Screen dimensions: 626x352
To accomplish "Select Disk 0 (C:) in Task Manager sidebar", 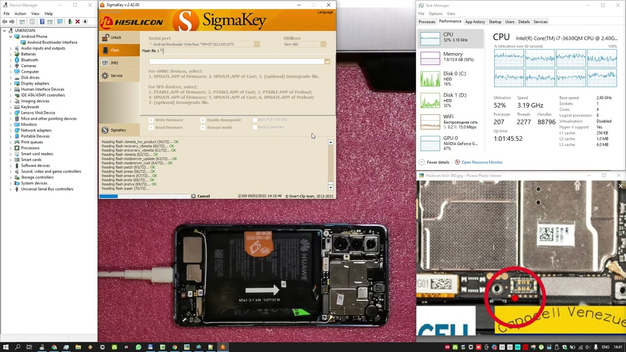I will click(x=450, y=79).
